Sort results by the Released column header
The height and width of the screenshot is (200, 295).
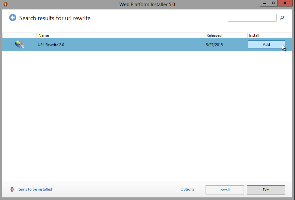[x=226, y=35]
